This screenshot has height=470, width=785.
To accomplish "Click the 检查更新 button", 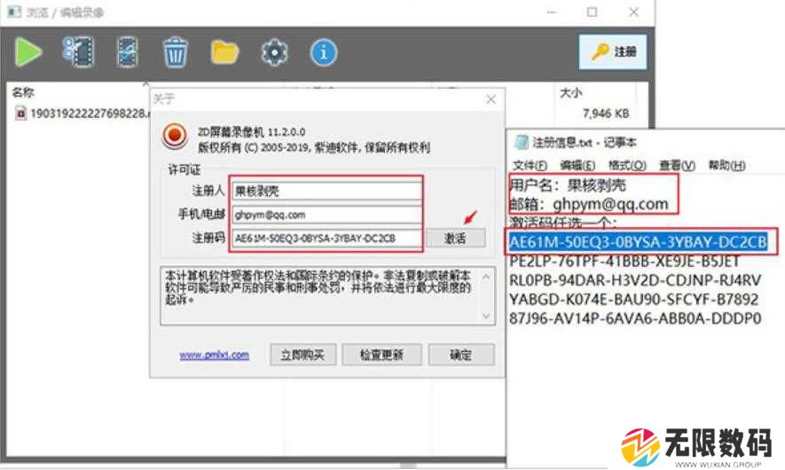I will (381, 355).
